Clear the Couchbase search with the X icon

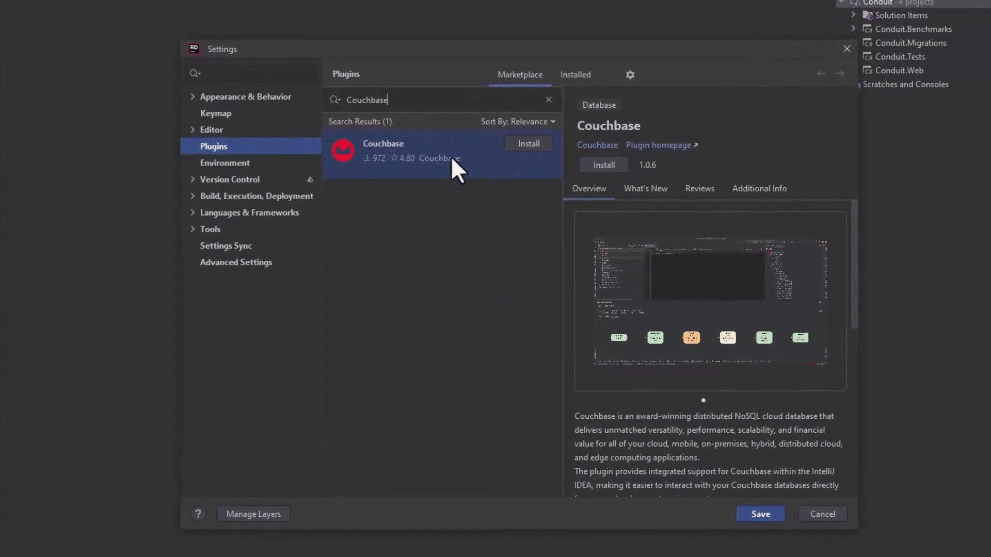(x=549, y=100)
